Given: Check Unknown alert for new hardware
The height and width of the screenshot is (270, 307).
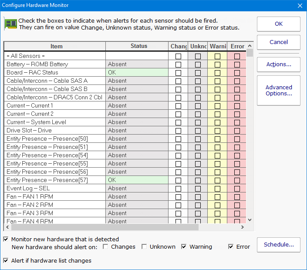Looking at the screenshot, I should pyautogui.click(x=144, y=246).
